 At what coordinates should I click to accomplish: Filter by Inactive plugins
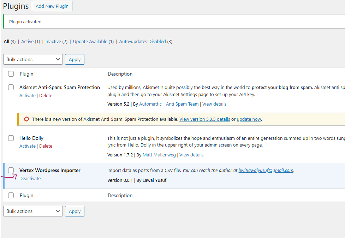(53, 42)
